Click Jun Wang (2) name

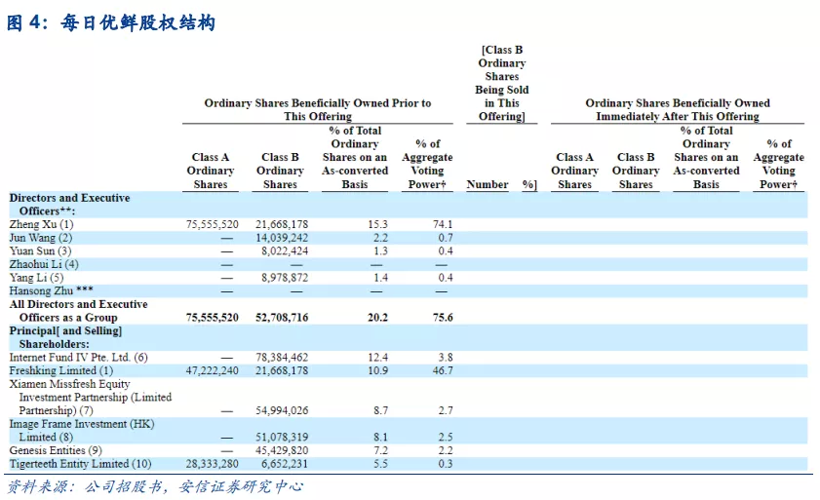pyautogui.click(x=41, y=238)
